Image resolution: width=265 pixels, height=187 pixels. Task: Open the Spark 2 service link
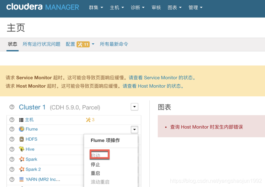(x=33, y=169)
